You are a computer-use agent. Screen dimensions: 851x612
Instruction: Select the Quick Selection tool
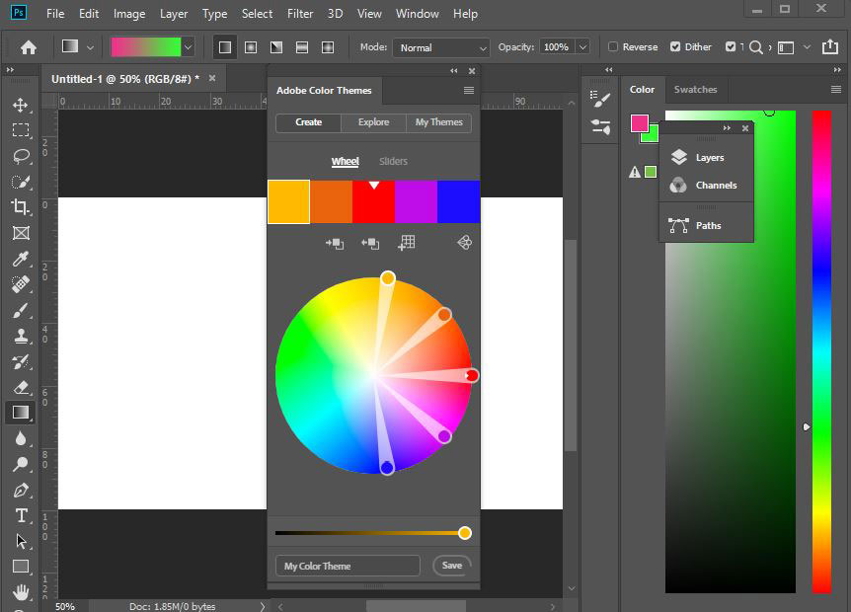[x=21, y=182]
